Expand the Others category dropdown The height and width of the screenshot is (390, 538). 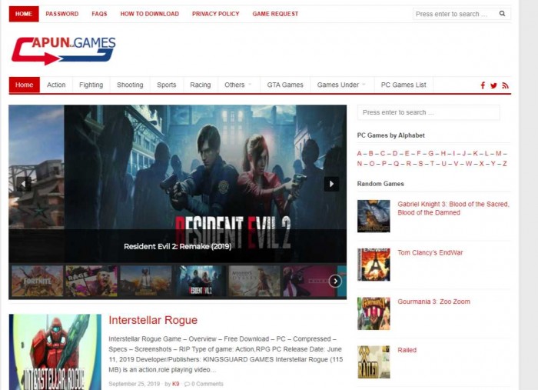point(238,85)
